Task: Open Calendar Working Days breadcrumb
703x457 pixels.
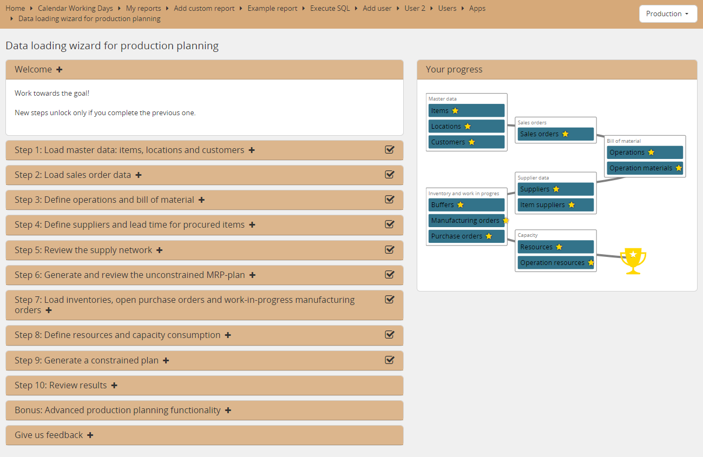Action: pos(75,9)
